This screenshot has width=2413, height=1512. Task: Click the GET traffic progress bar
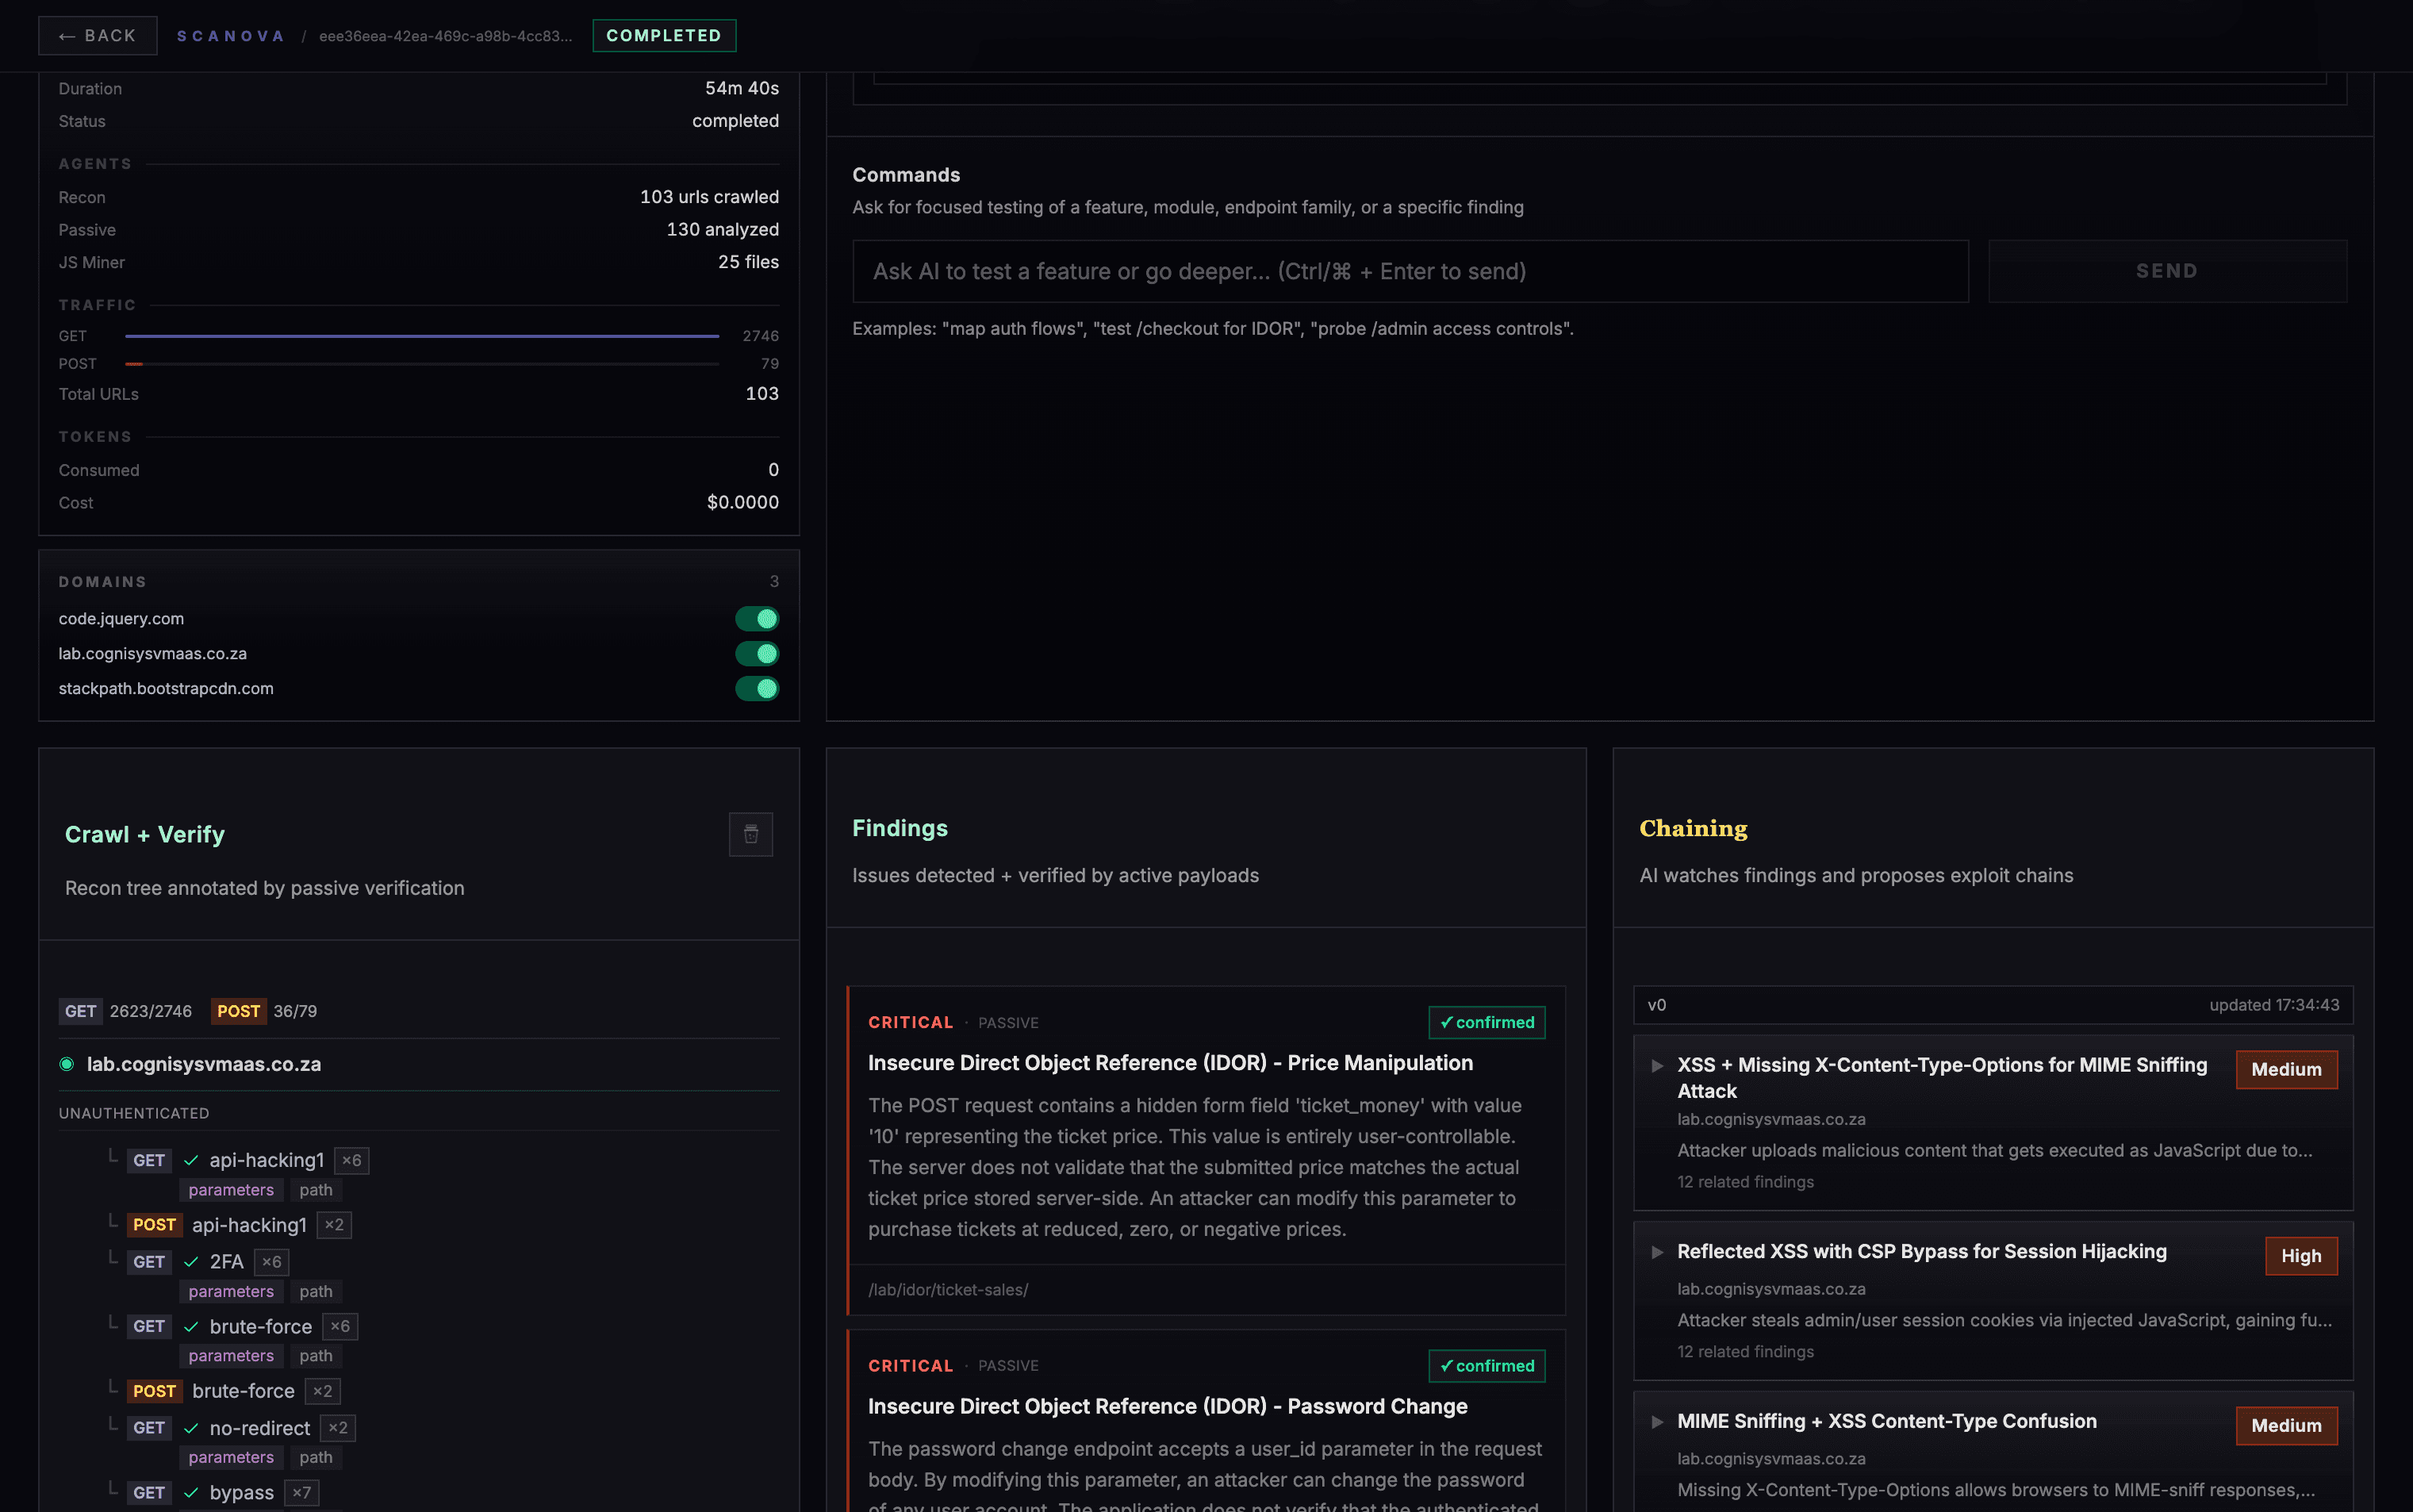pyautogui.click(x=421, y=336)
